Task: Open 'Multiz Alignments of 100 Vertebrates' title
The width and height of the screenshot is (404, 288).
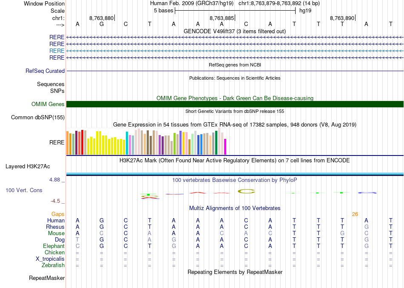Action: (x=235, y=208)
